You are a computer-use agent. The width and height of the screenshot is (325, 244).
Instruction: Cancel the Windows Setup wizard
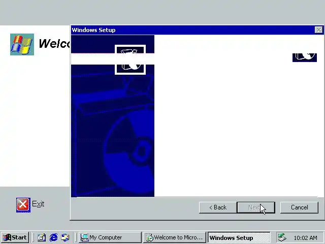(299, 207)
